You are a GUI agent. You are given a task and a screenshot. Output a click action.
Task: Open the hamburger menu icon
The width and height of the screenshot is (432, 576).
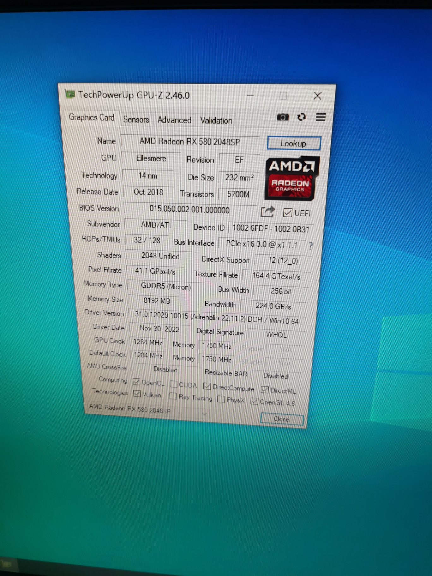point(321,117)
